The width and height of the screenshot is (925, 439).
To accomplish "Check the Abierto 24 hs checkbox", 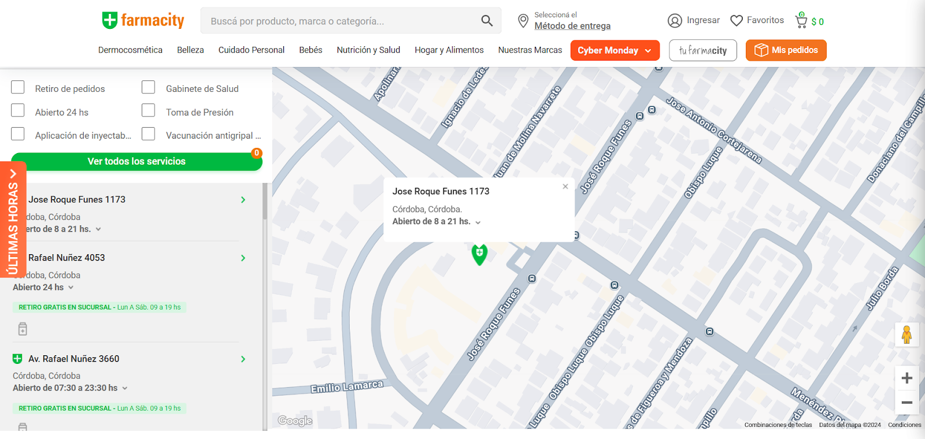I will coord(18,110).
